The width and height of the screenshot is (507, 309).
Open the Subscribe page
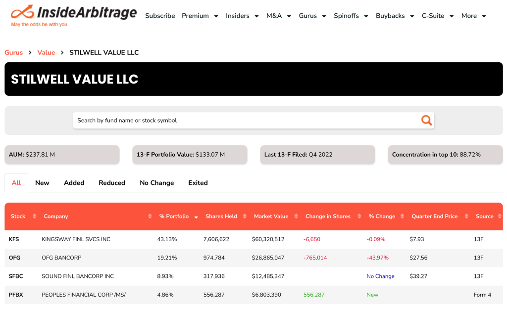(160, 16)
